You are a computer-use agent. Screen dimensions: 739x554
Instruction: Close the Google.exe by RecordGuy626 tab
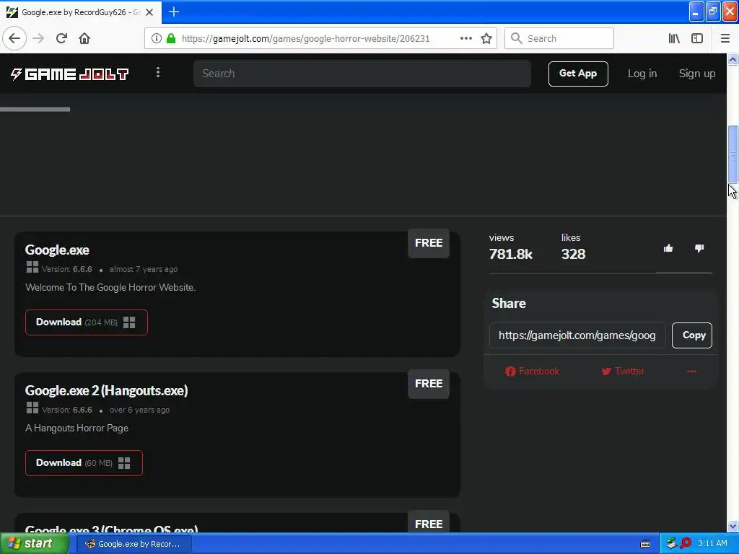(149, 12)
